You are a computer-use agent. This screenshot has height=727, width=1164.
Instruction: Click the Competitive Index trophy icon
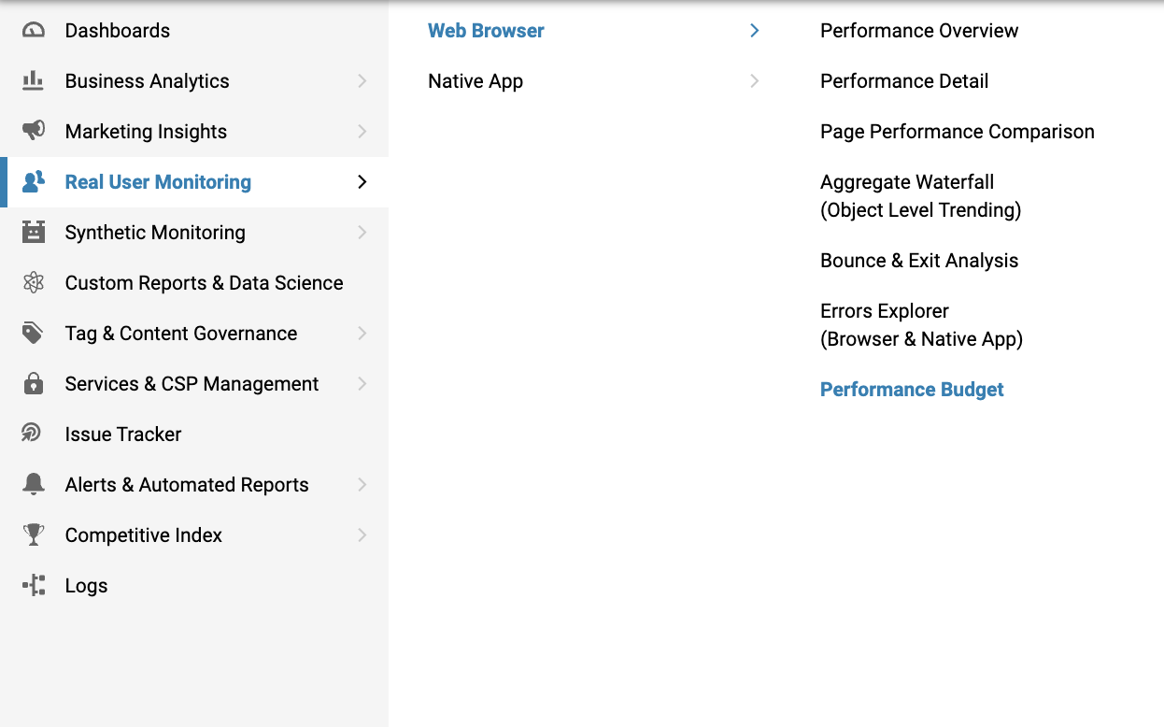pos(34,535)
